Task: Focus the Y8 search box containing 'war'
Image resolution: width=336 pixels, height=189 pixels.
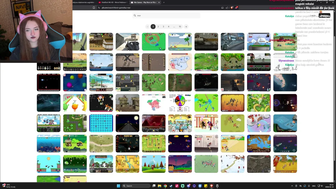Action: pos(166,15)
